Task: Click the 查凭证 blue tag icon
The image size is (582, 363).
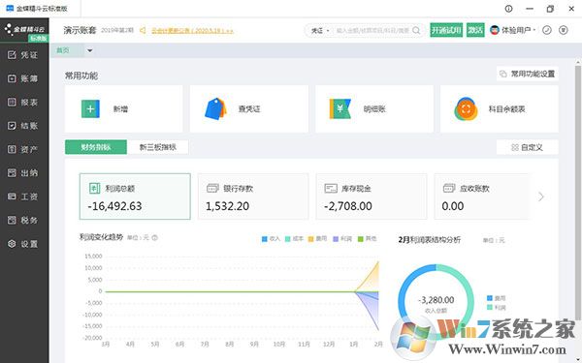Action: pyautogui.click(x=215, y=108)
